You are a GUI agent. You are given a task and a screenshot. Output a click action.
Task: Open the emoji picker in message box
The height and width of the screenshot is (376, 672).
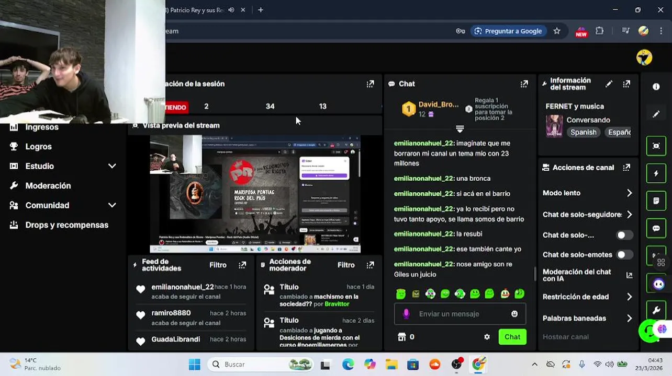[x=514, y=314]
